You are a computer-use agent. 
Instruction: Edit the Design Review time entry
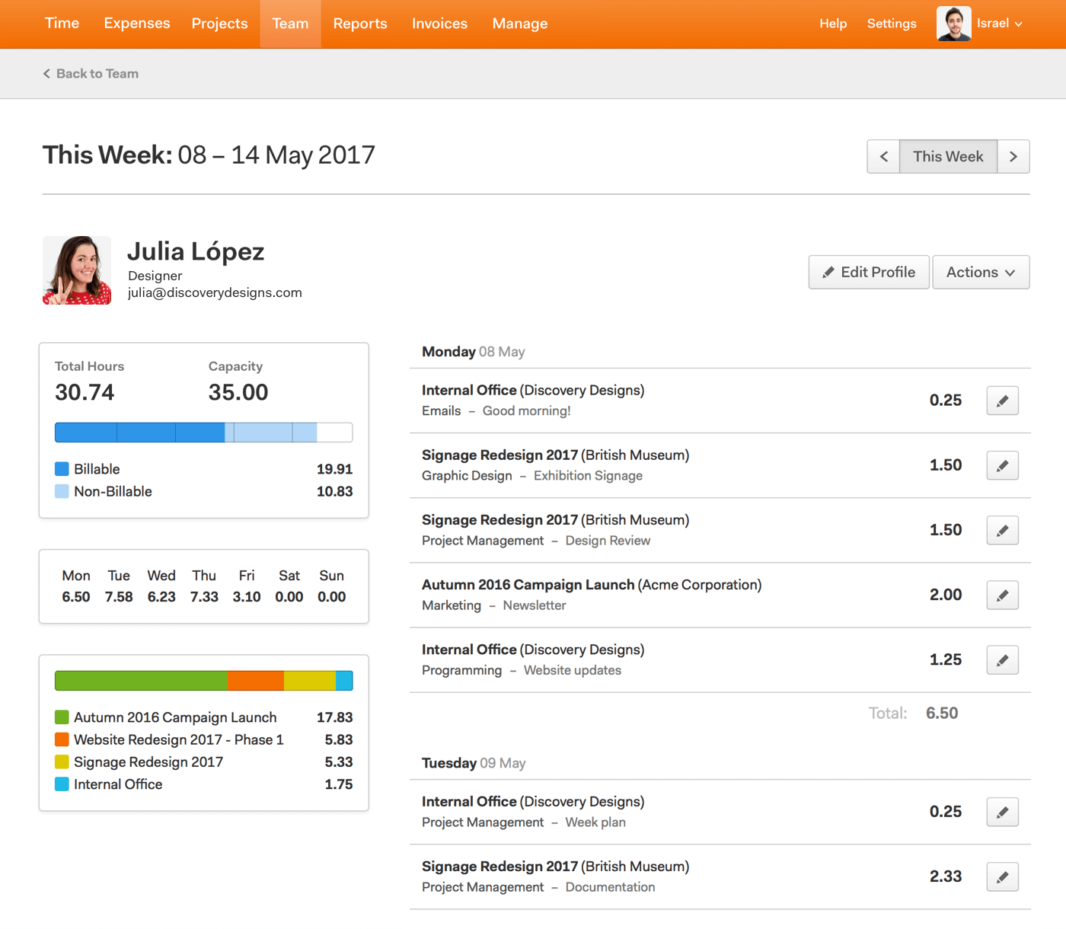[1002, 530]
